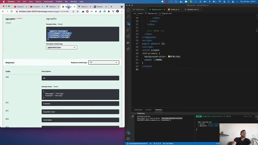This screenshot has height=145, width=258.
Task: Open Accounts icon in VS Code activity bar
Action: pos(128,133)
